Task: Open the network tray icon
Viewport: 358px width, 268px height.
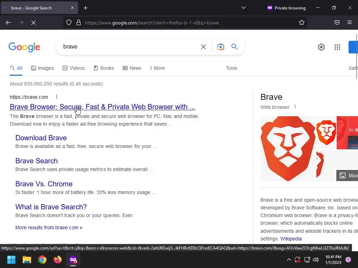Action: [307, 260]
